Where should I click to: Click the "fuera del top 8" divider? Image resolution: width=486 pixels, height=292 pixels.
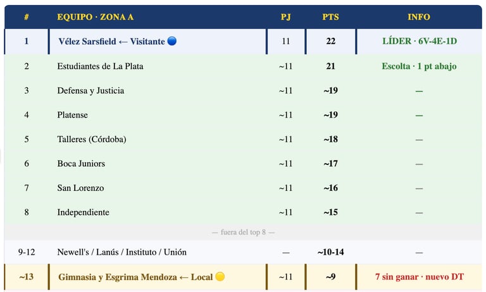coord(243,232)
